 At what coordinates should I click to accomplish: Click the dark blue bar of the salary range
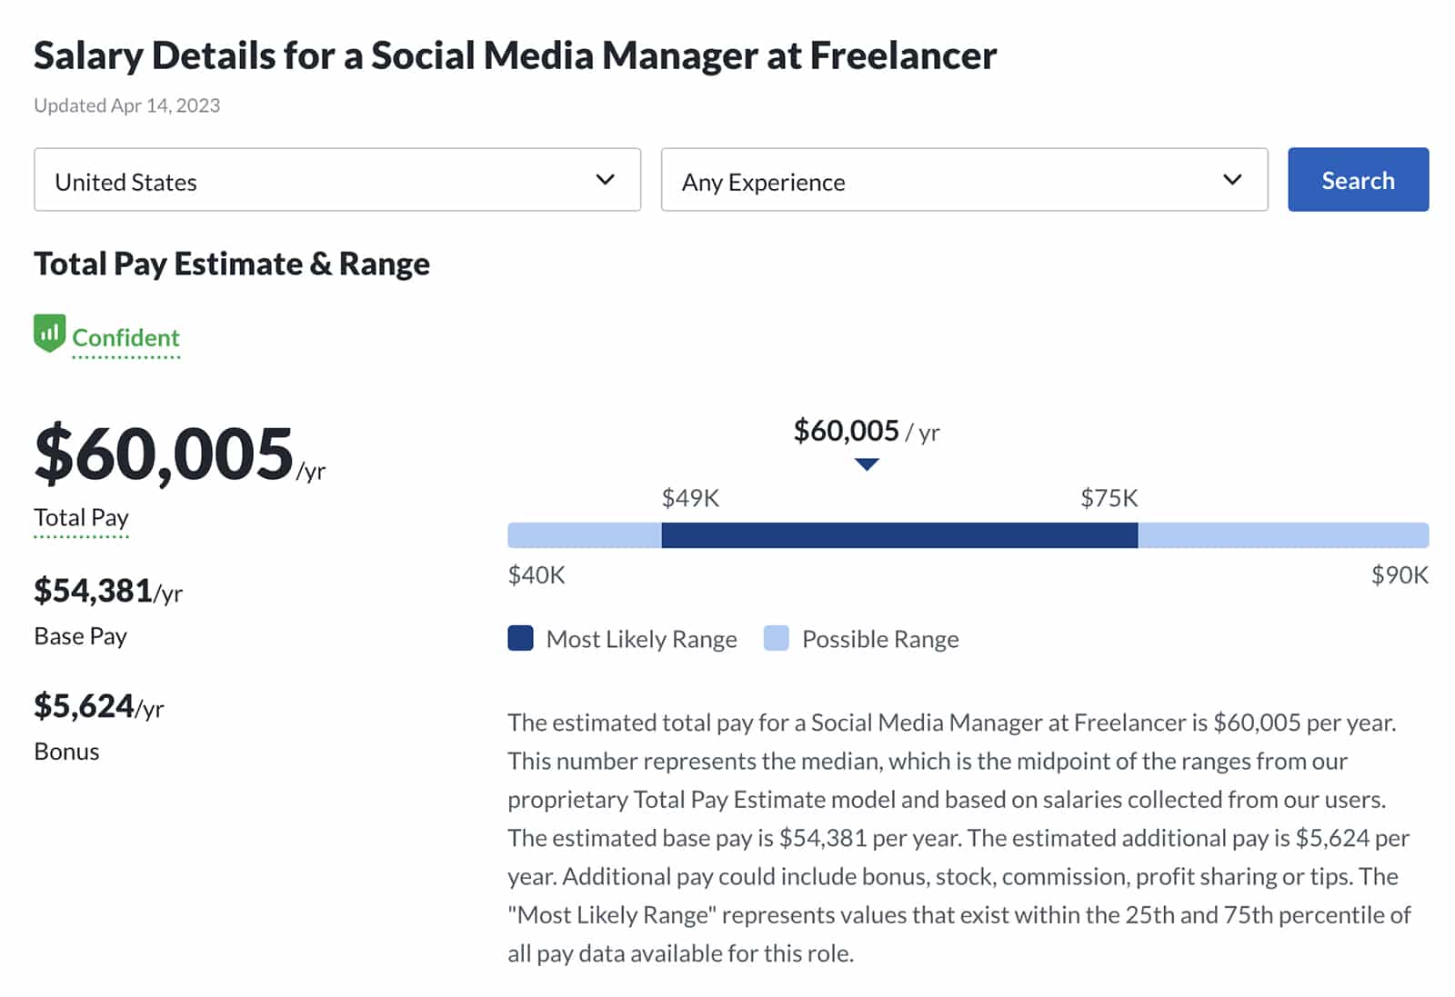point(898,535)
